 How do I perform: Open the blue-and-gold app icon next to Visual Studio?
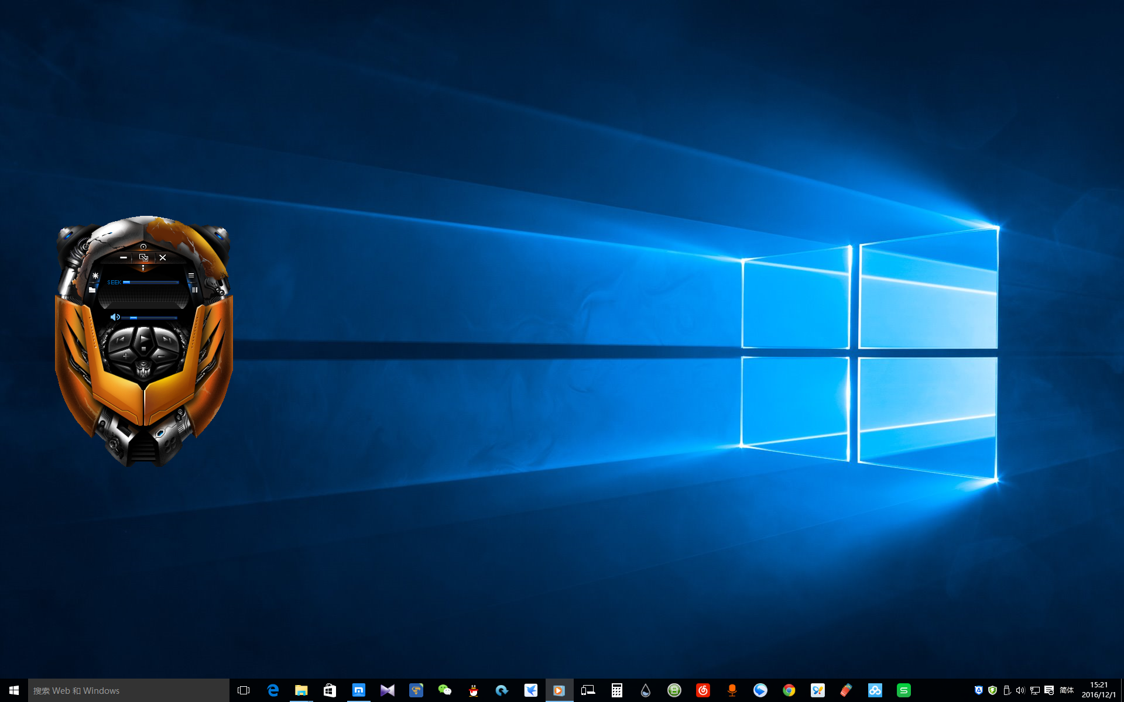(416, 690)
